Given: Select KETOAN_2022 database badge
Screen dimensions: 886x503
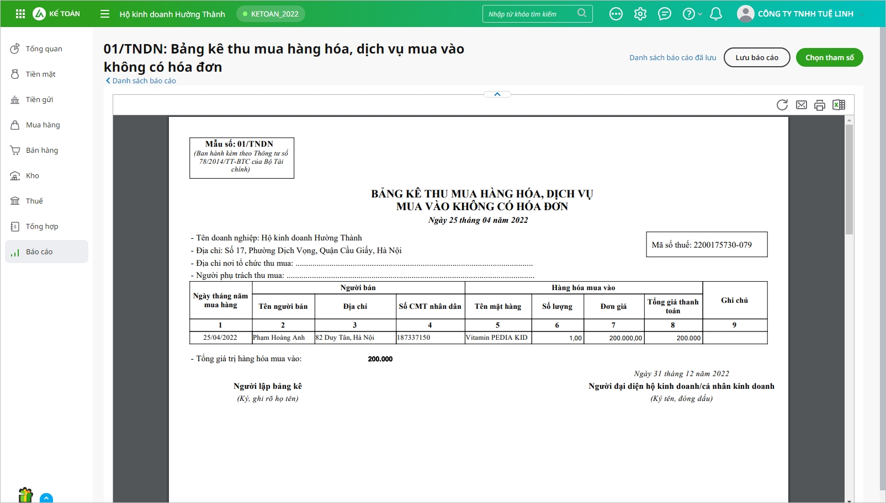Looking at the screenshot, I should point(270,14).
